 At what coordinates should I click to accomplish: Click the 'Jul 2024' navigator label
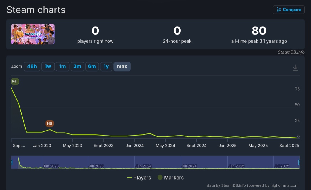[189, 166]
